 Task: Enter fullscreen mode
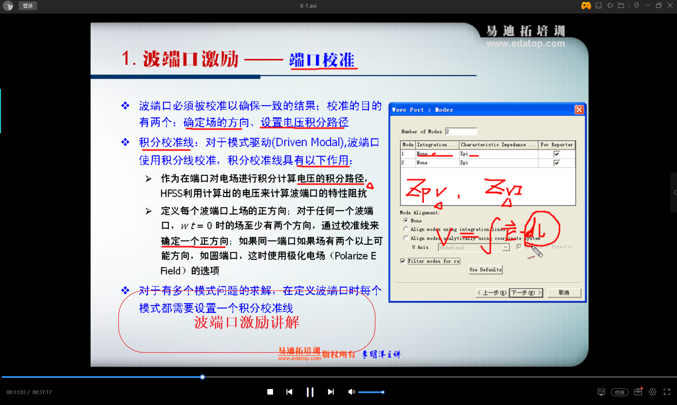(667, 392)
